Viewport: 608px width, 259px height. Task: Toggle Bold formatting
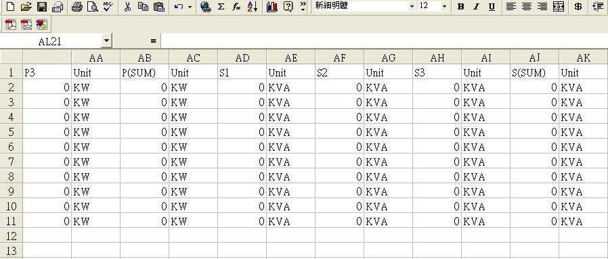(460, 7)
